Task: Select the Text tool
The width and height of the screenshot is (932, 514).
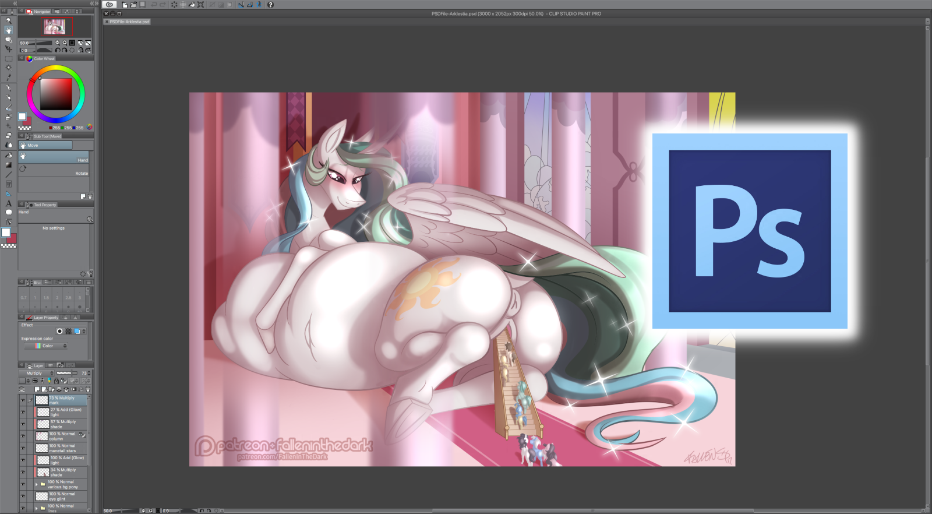Action: coord(8,203)
